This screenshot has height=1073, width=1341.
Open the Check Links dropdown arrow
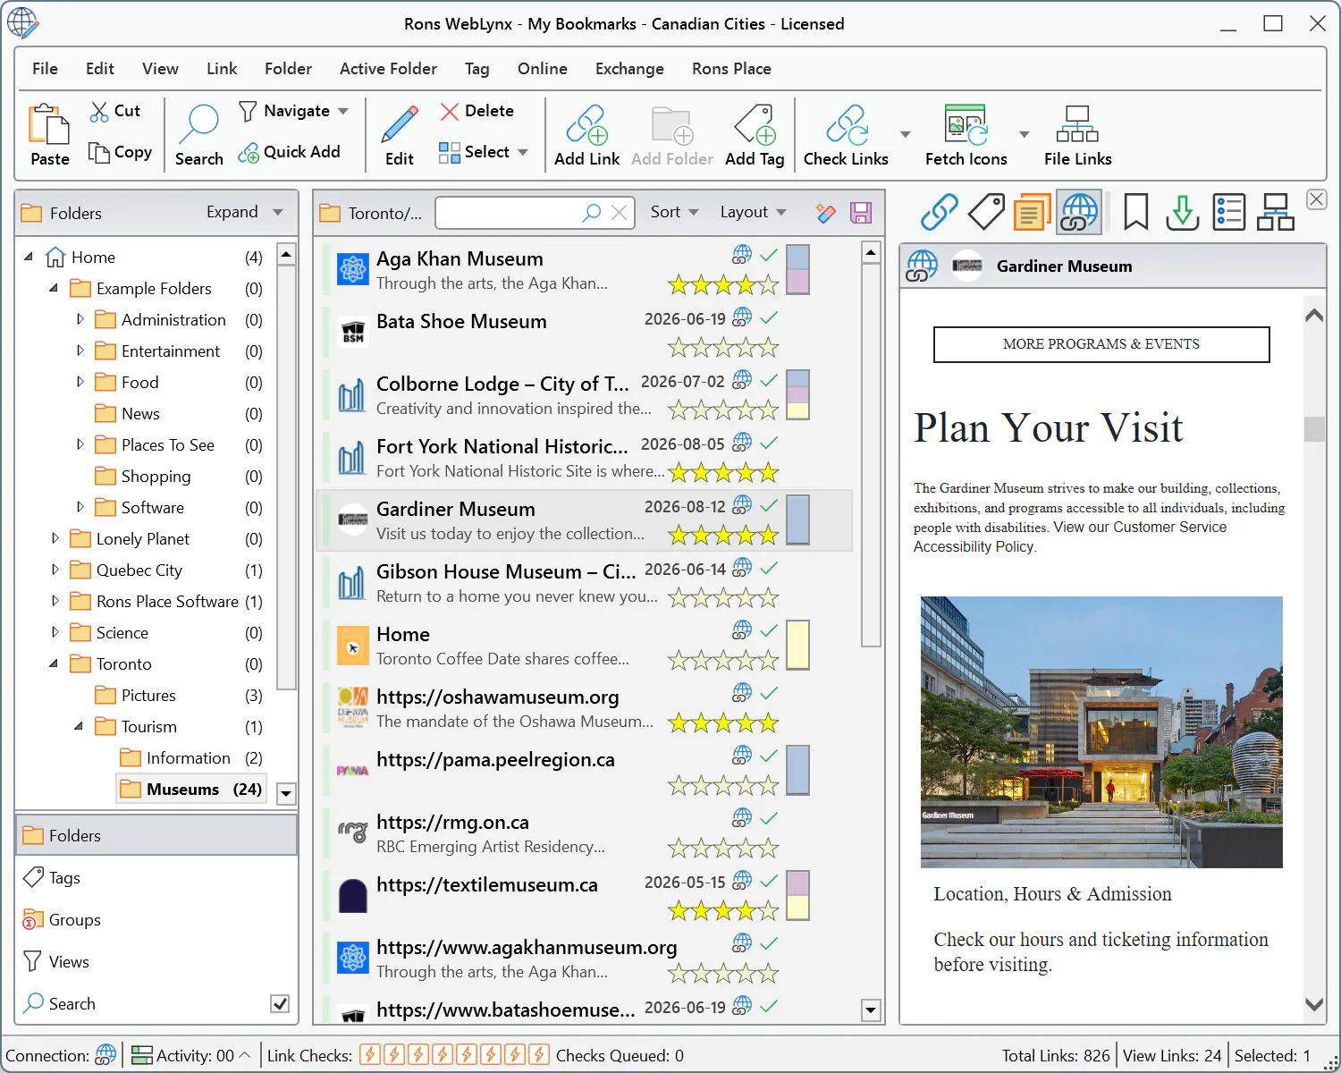[x=905, y=134]
